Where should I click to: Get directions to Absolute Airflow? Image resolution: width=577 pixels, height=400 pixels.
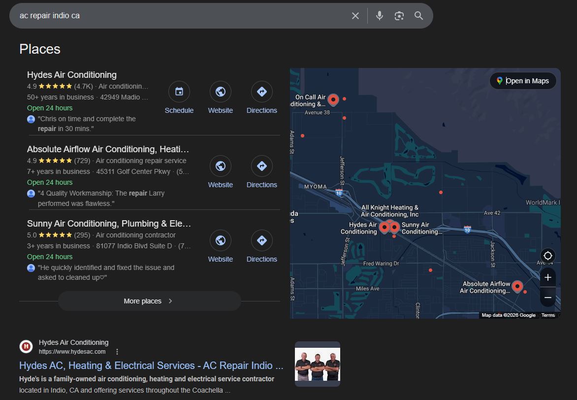[262, 167]
